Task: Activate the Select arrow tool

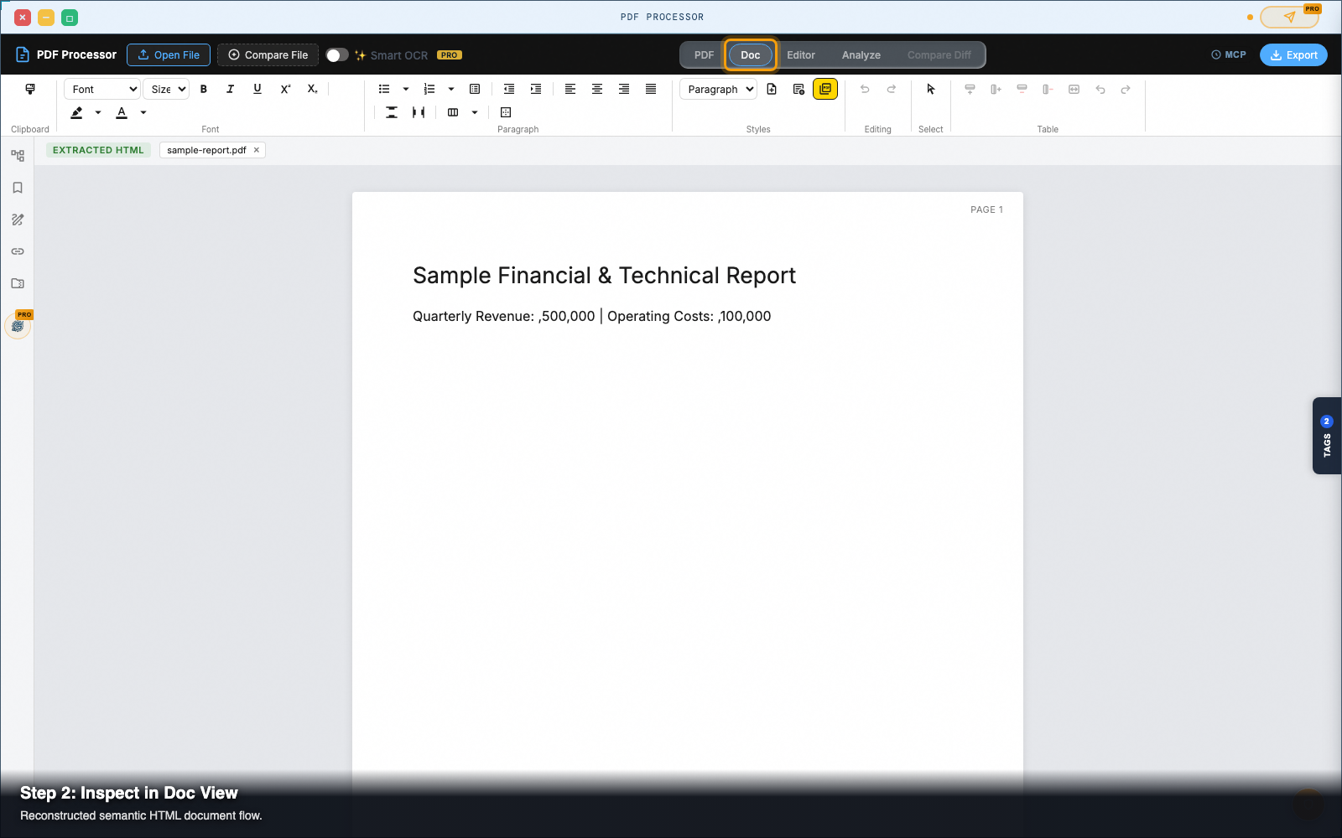Action: (931, 89)
